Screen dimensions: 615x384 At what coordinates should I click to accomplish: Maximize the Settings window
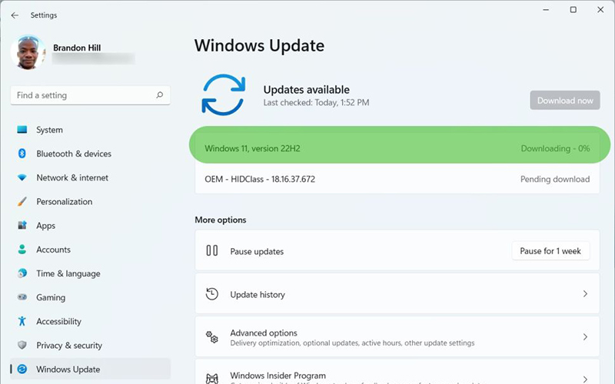point(573,9)
